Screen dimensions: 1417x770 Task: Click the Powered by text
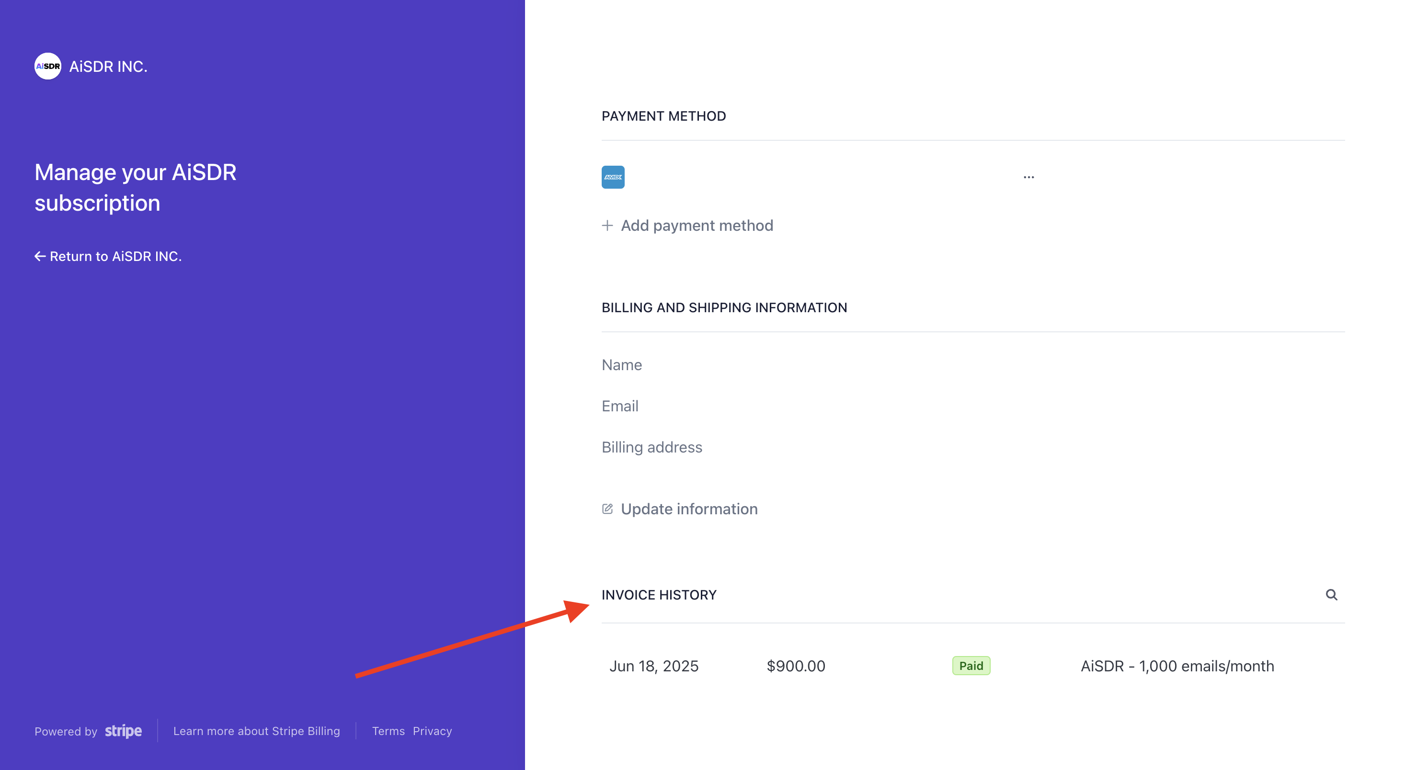coord(66,732)
